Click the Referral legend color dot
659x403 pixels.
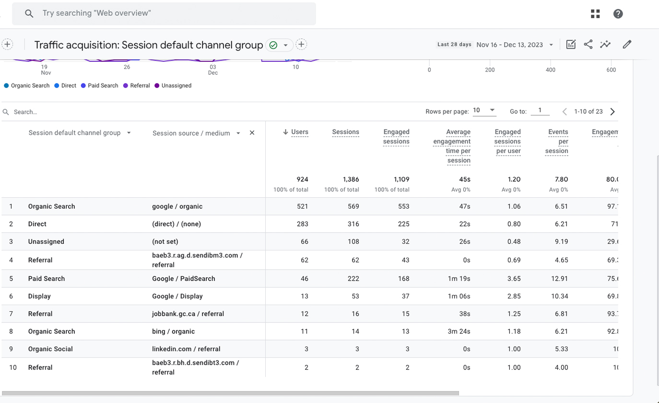click(x=126, y=86)
